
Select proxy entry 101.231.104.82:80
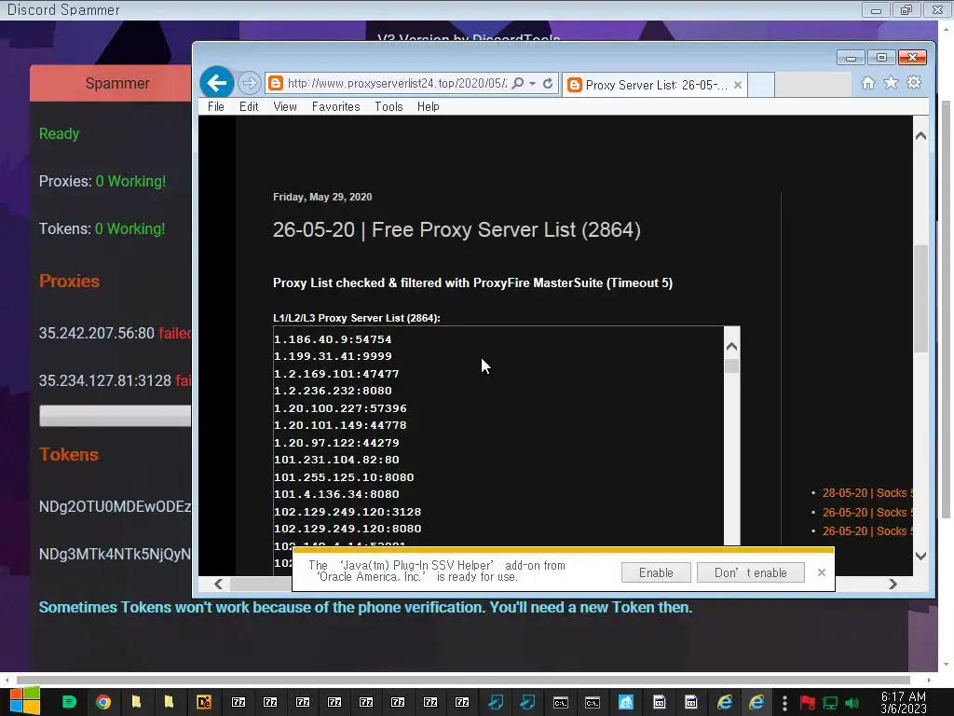(336, 460)
